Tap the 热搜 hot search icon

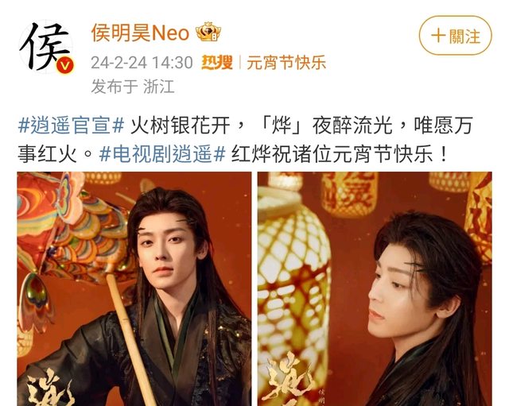pos(217,62)
